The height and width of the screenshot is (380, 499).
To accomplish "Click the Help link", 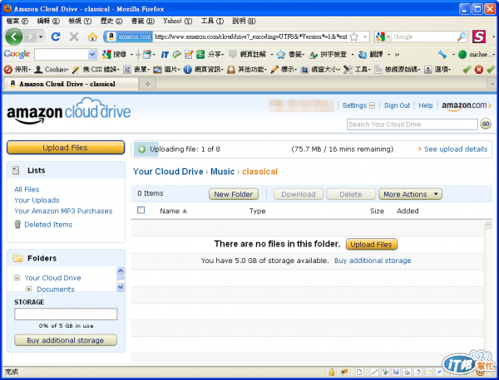I will pyautogui.click(x=426, y=105).
